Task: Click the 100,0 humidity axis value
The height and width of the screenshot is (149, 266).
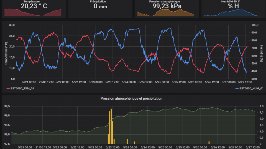Action: [x=255, y=25]
